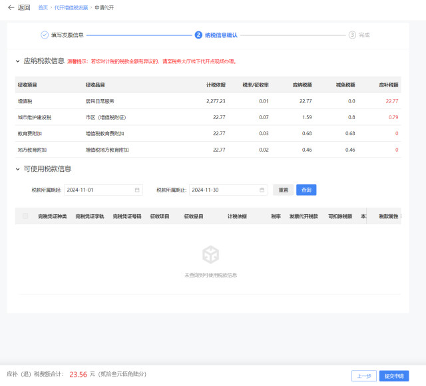
Task: Click the calendar icon in 税款所属期起 field
Action: tap(137, 190)
